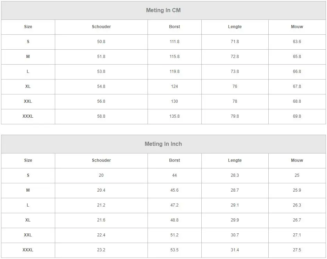Select the Borst column header in CM table
Screen dimensions: 327x259
pos(175,27)
